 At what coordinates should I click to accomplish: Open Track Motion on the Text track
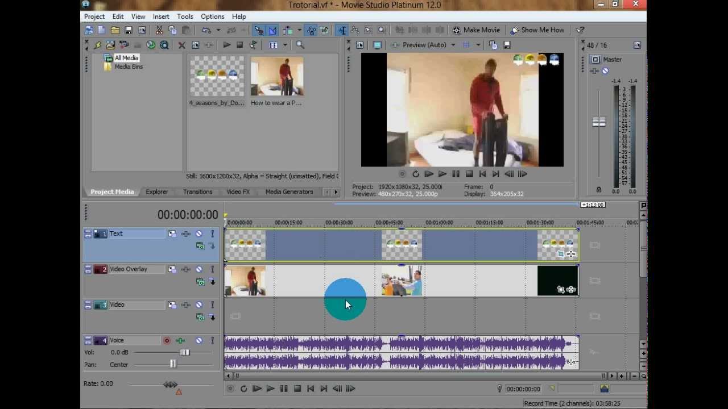[x=172, y=233]
